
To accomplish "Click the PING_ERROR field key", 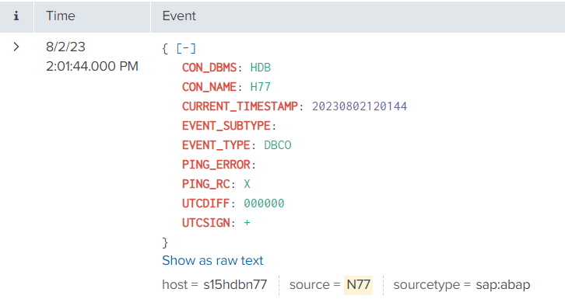I will (216, 165).
